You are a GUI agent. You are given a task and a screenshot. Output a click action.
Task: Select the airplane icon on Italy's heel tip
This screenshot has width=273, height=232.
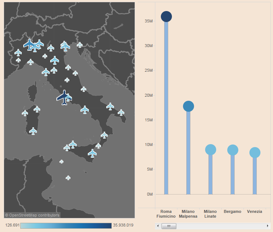pos(121,112)
